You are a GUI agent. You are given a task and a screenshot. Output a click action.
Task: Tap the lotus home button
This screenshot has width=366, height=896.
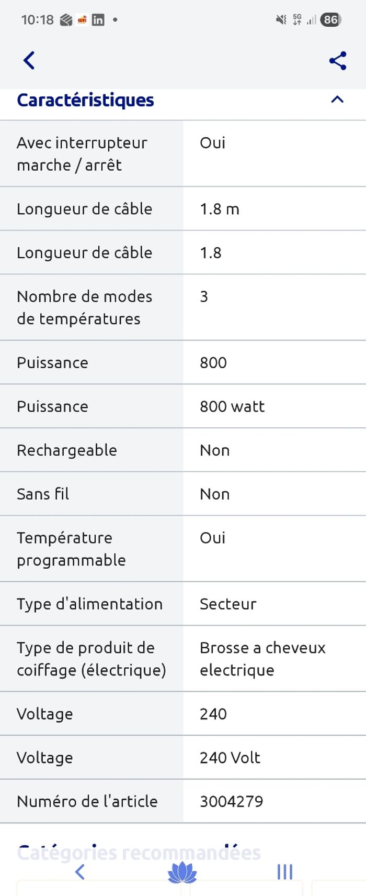[x=182, y=872]
